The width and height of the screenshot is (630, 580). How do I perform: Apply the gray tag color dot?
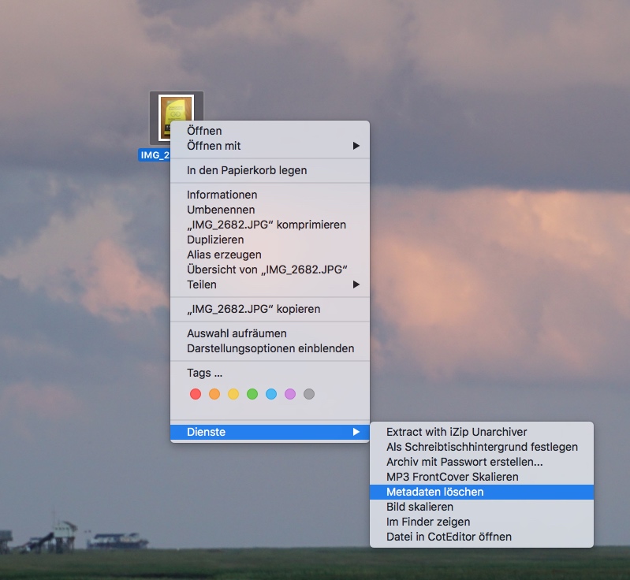tap(309, 394)
